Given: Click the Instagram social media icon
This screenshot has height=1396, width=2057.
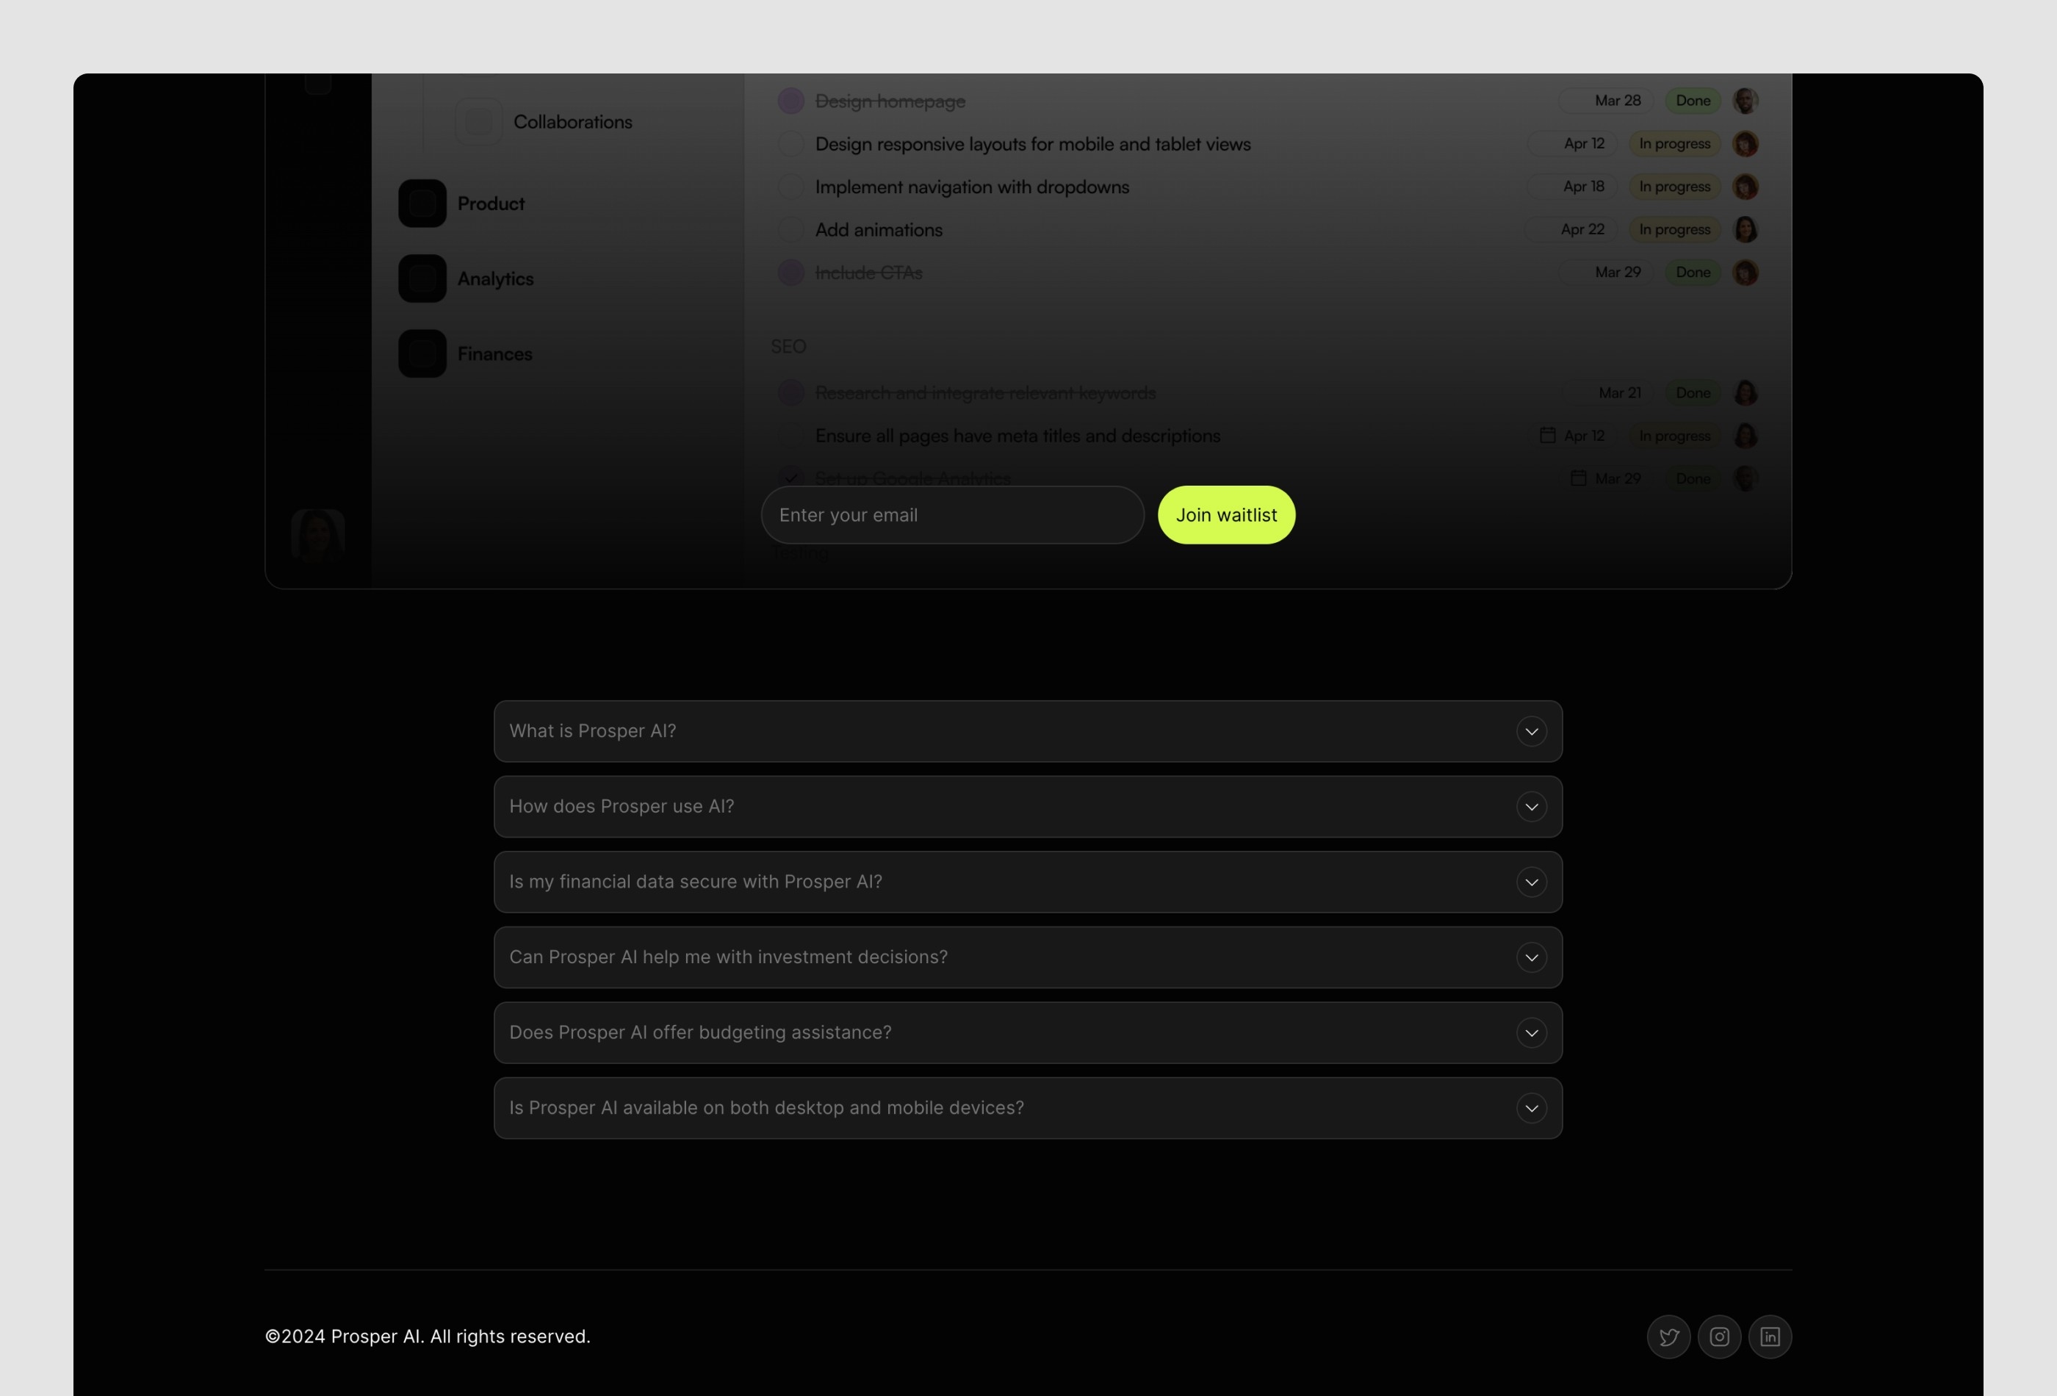Looking at the screenshot, I should pyautogui.click(x=1719, y=1335).
